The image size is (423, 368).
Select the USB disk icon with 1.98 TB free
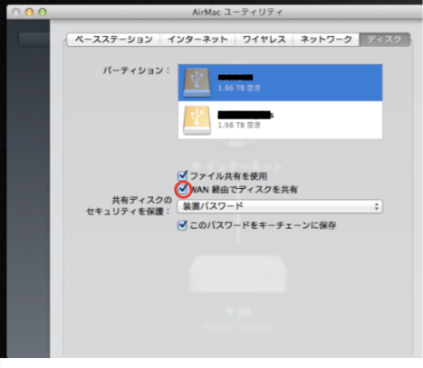197,120
